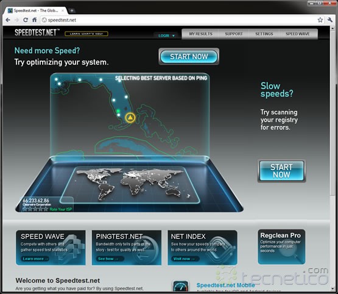Open the Learn What's New banner
Screen dimensions: 338x294
(86, 34)
